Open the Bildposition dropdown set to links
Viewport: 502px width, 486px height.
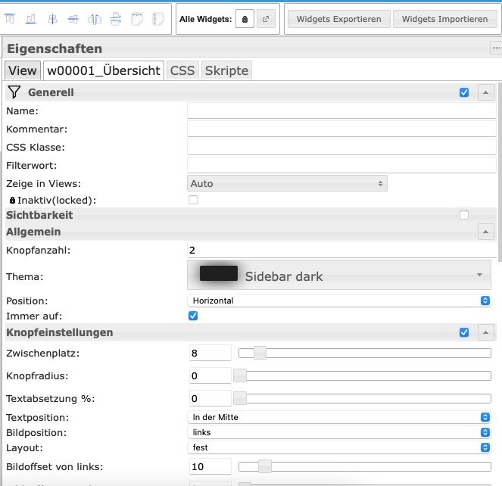point(339,432)
